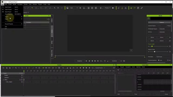This screenshot has width=173, height=97.
Task: Click the 105mm lens preset button
Action: (162, 41)
